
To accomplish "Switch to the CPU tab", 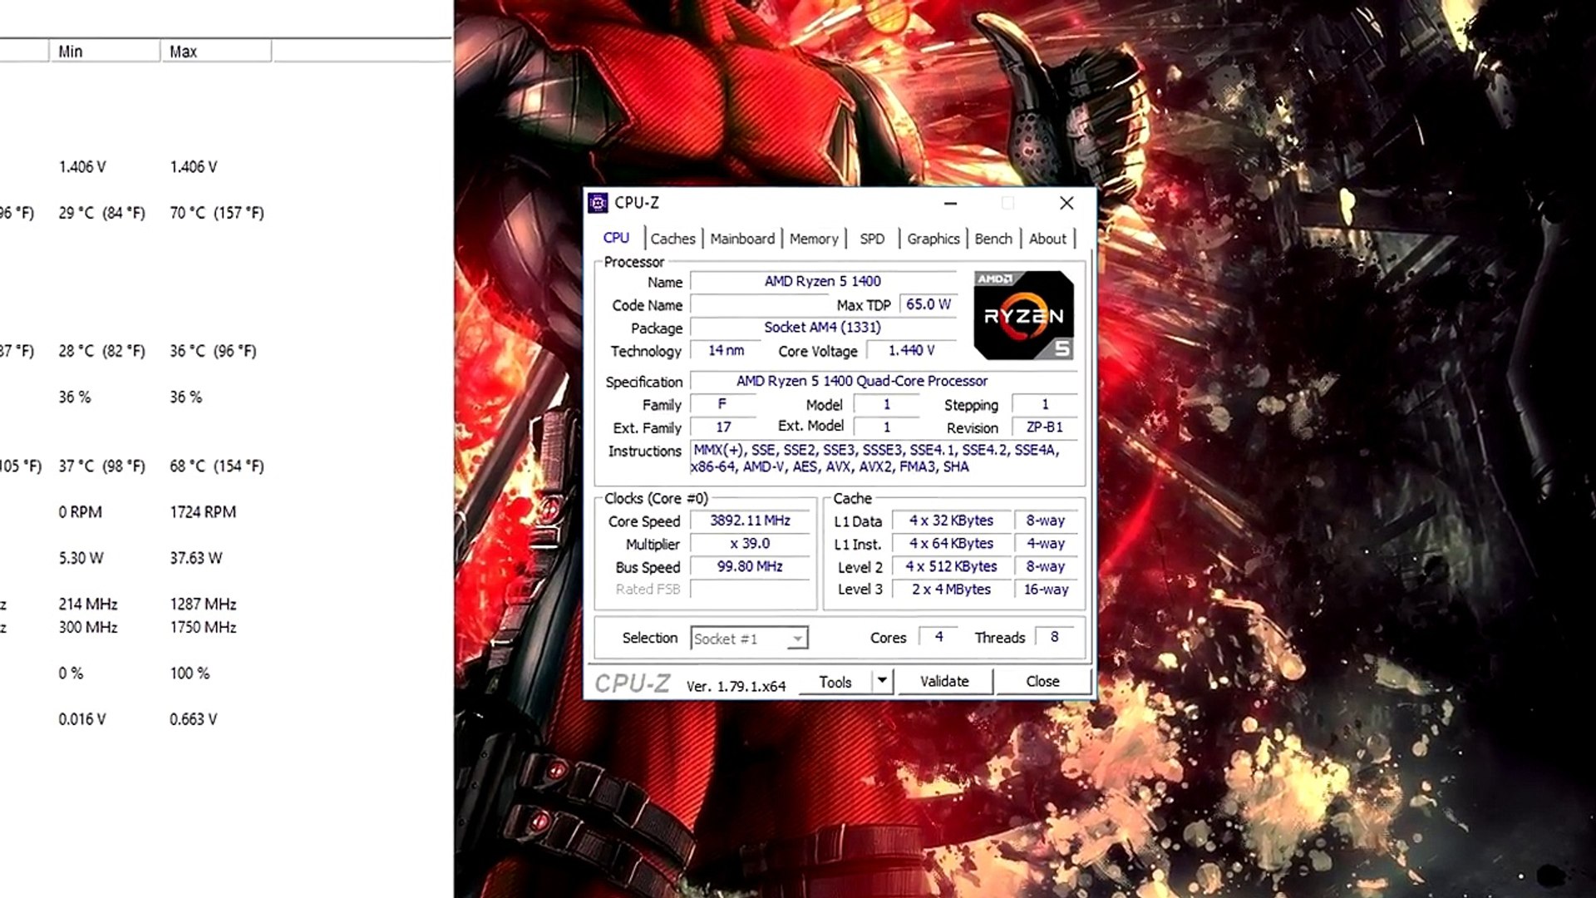I will click(616, 238).
